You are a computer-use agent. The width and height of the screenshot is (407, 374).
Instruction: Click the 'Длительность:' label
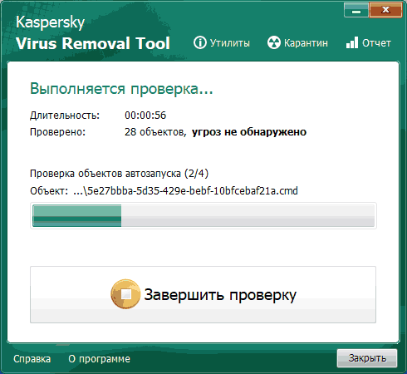click(x=65, y=116)
